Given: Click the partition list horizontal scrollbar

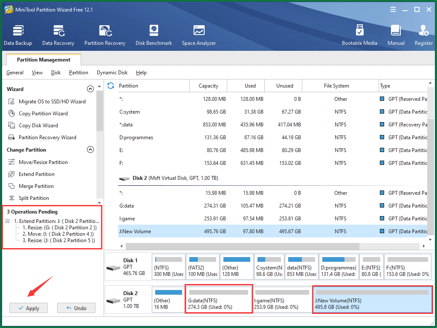Looking at the screenshot, I should (x=243, y=246).
